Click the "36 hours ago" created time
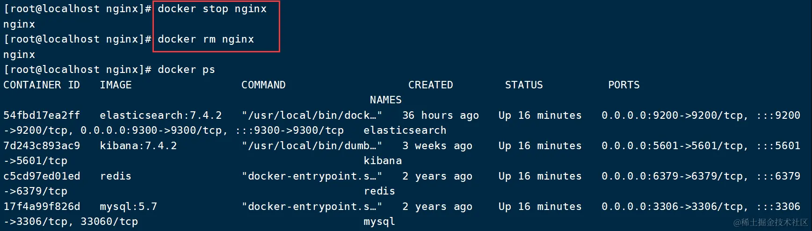Image resolution: width=812 pixels, height=231 pixels. (x=440, y=115)
